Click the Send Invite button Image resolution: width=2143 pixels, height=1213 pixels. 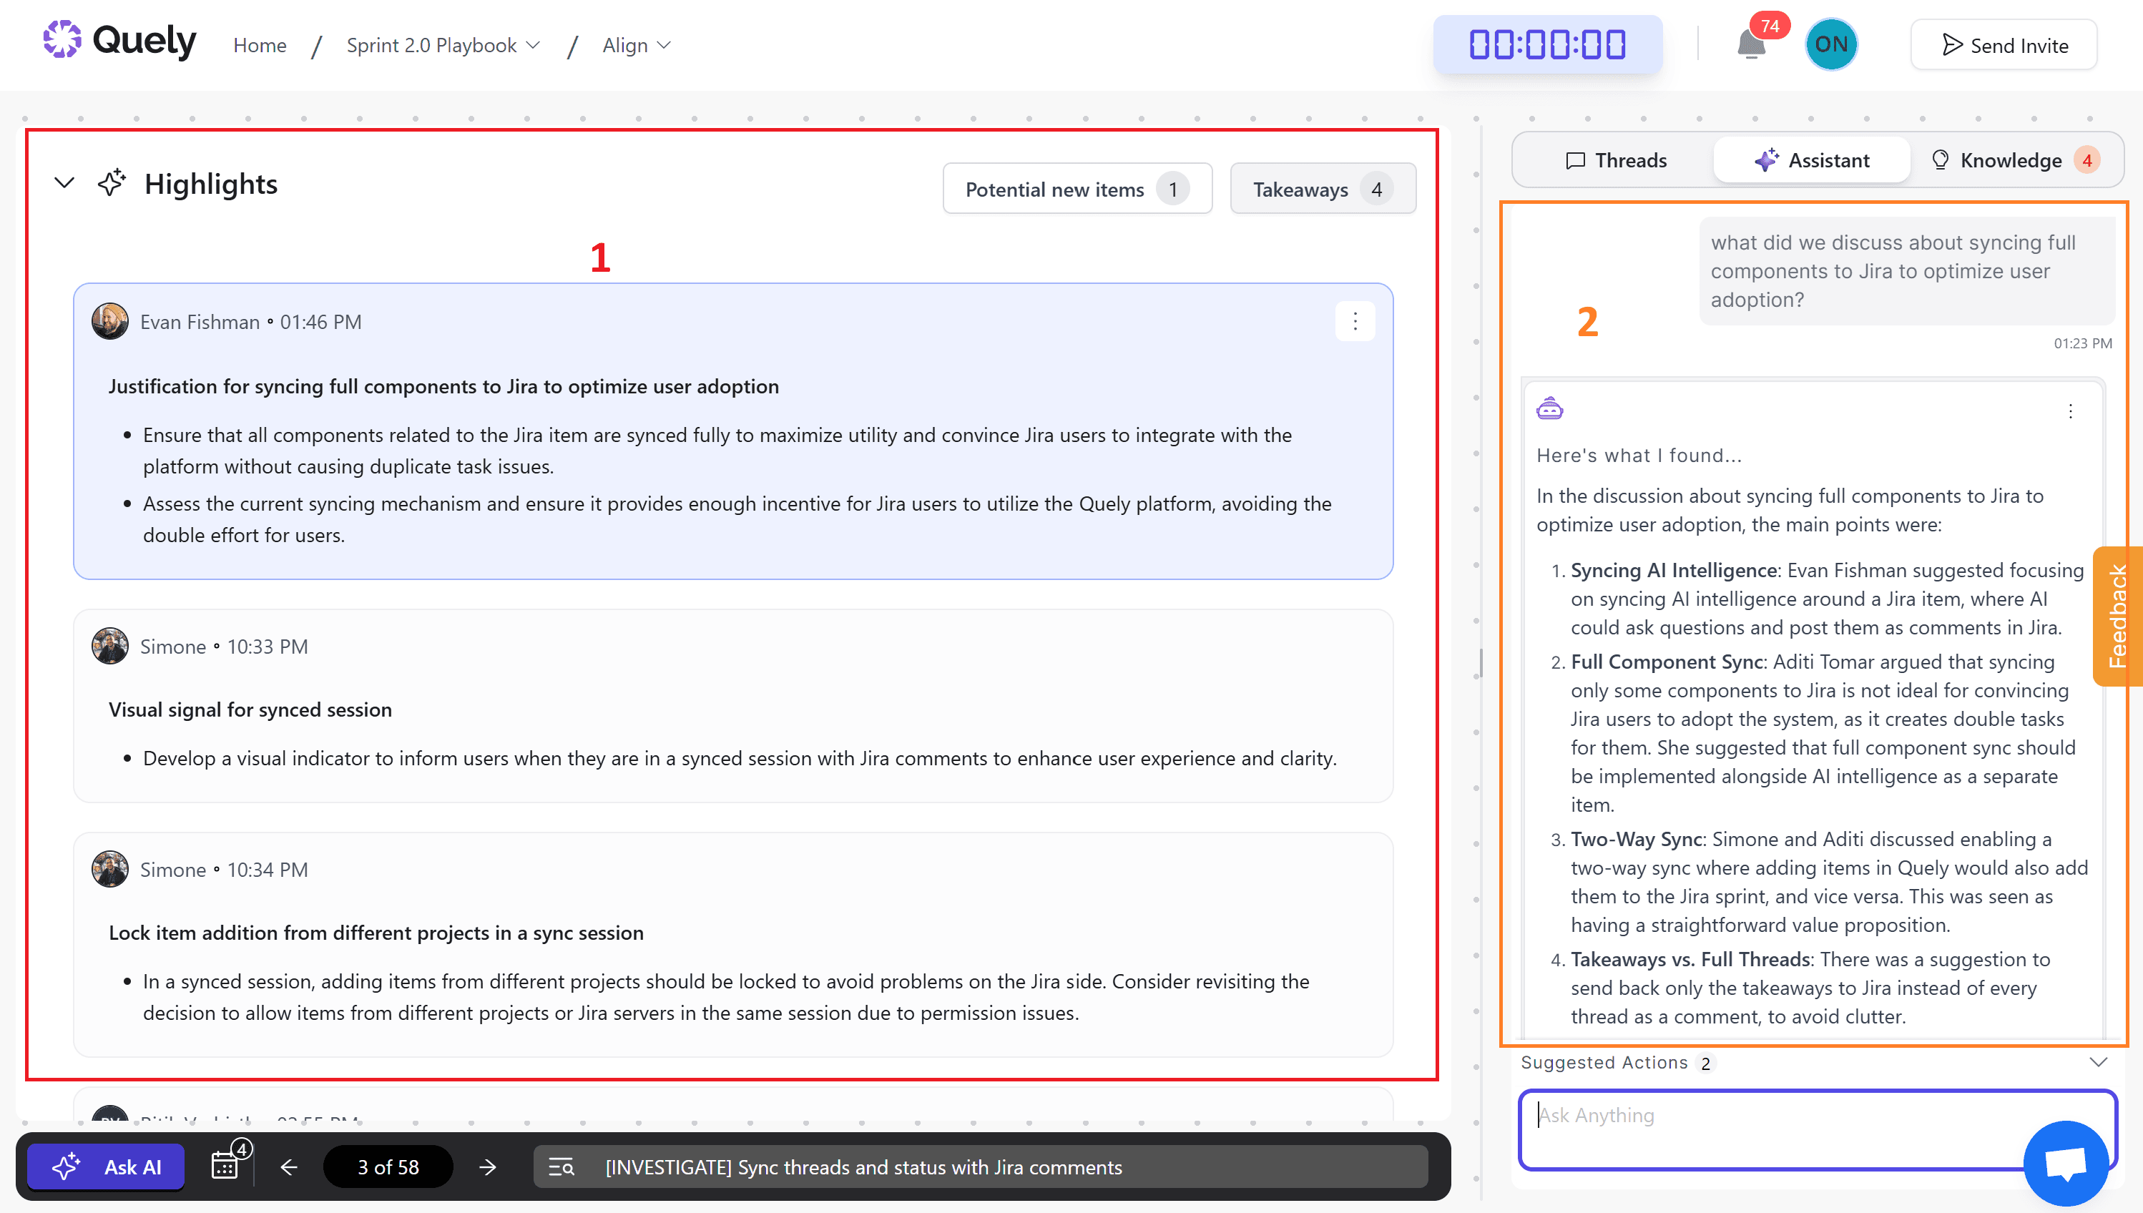pyautogui.click(x=2004, y=45)
